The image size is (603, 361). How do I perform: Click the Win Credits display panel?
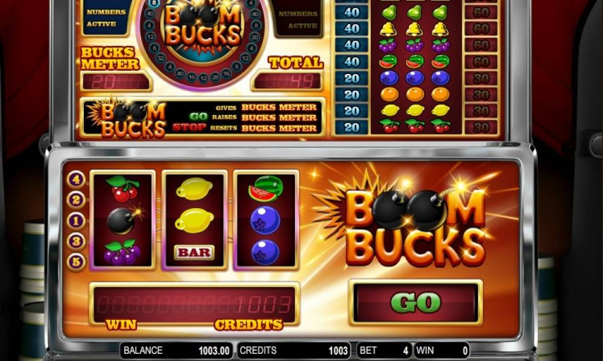click(x=194, y=304)
